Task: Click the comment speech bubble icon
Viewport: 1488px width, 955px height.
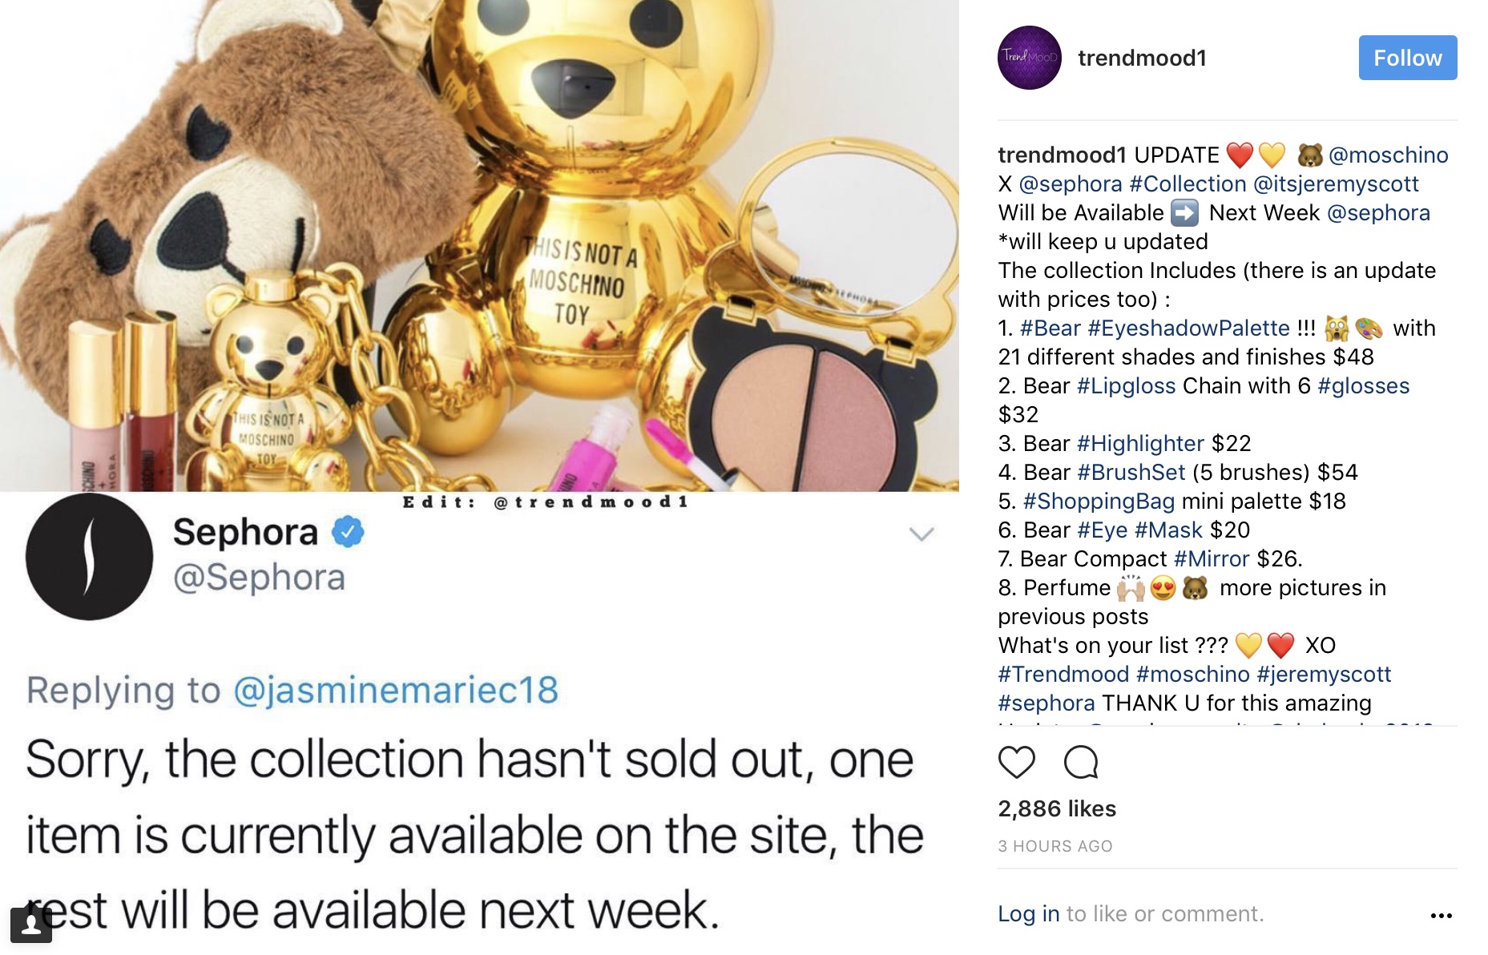Action: 1080,762
